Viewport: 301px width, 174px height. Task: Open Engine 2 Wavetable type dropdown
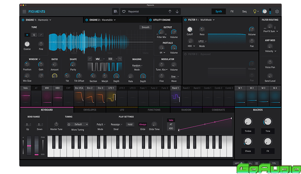(109, 20)
